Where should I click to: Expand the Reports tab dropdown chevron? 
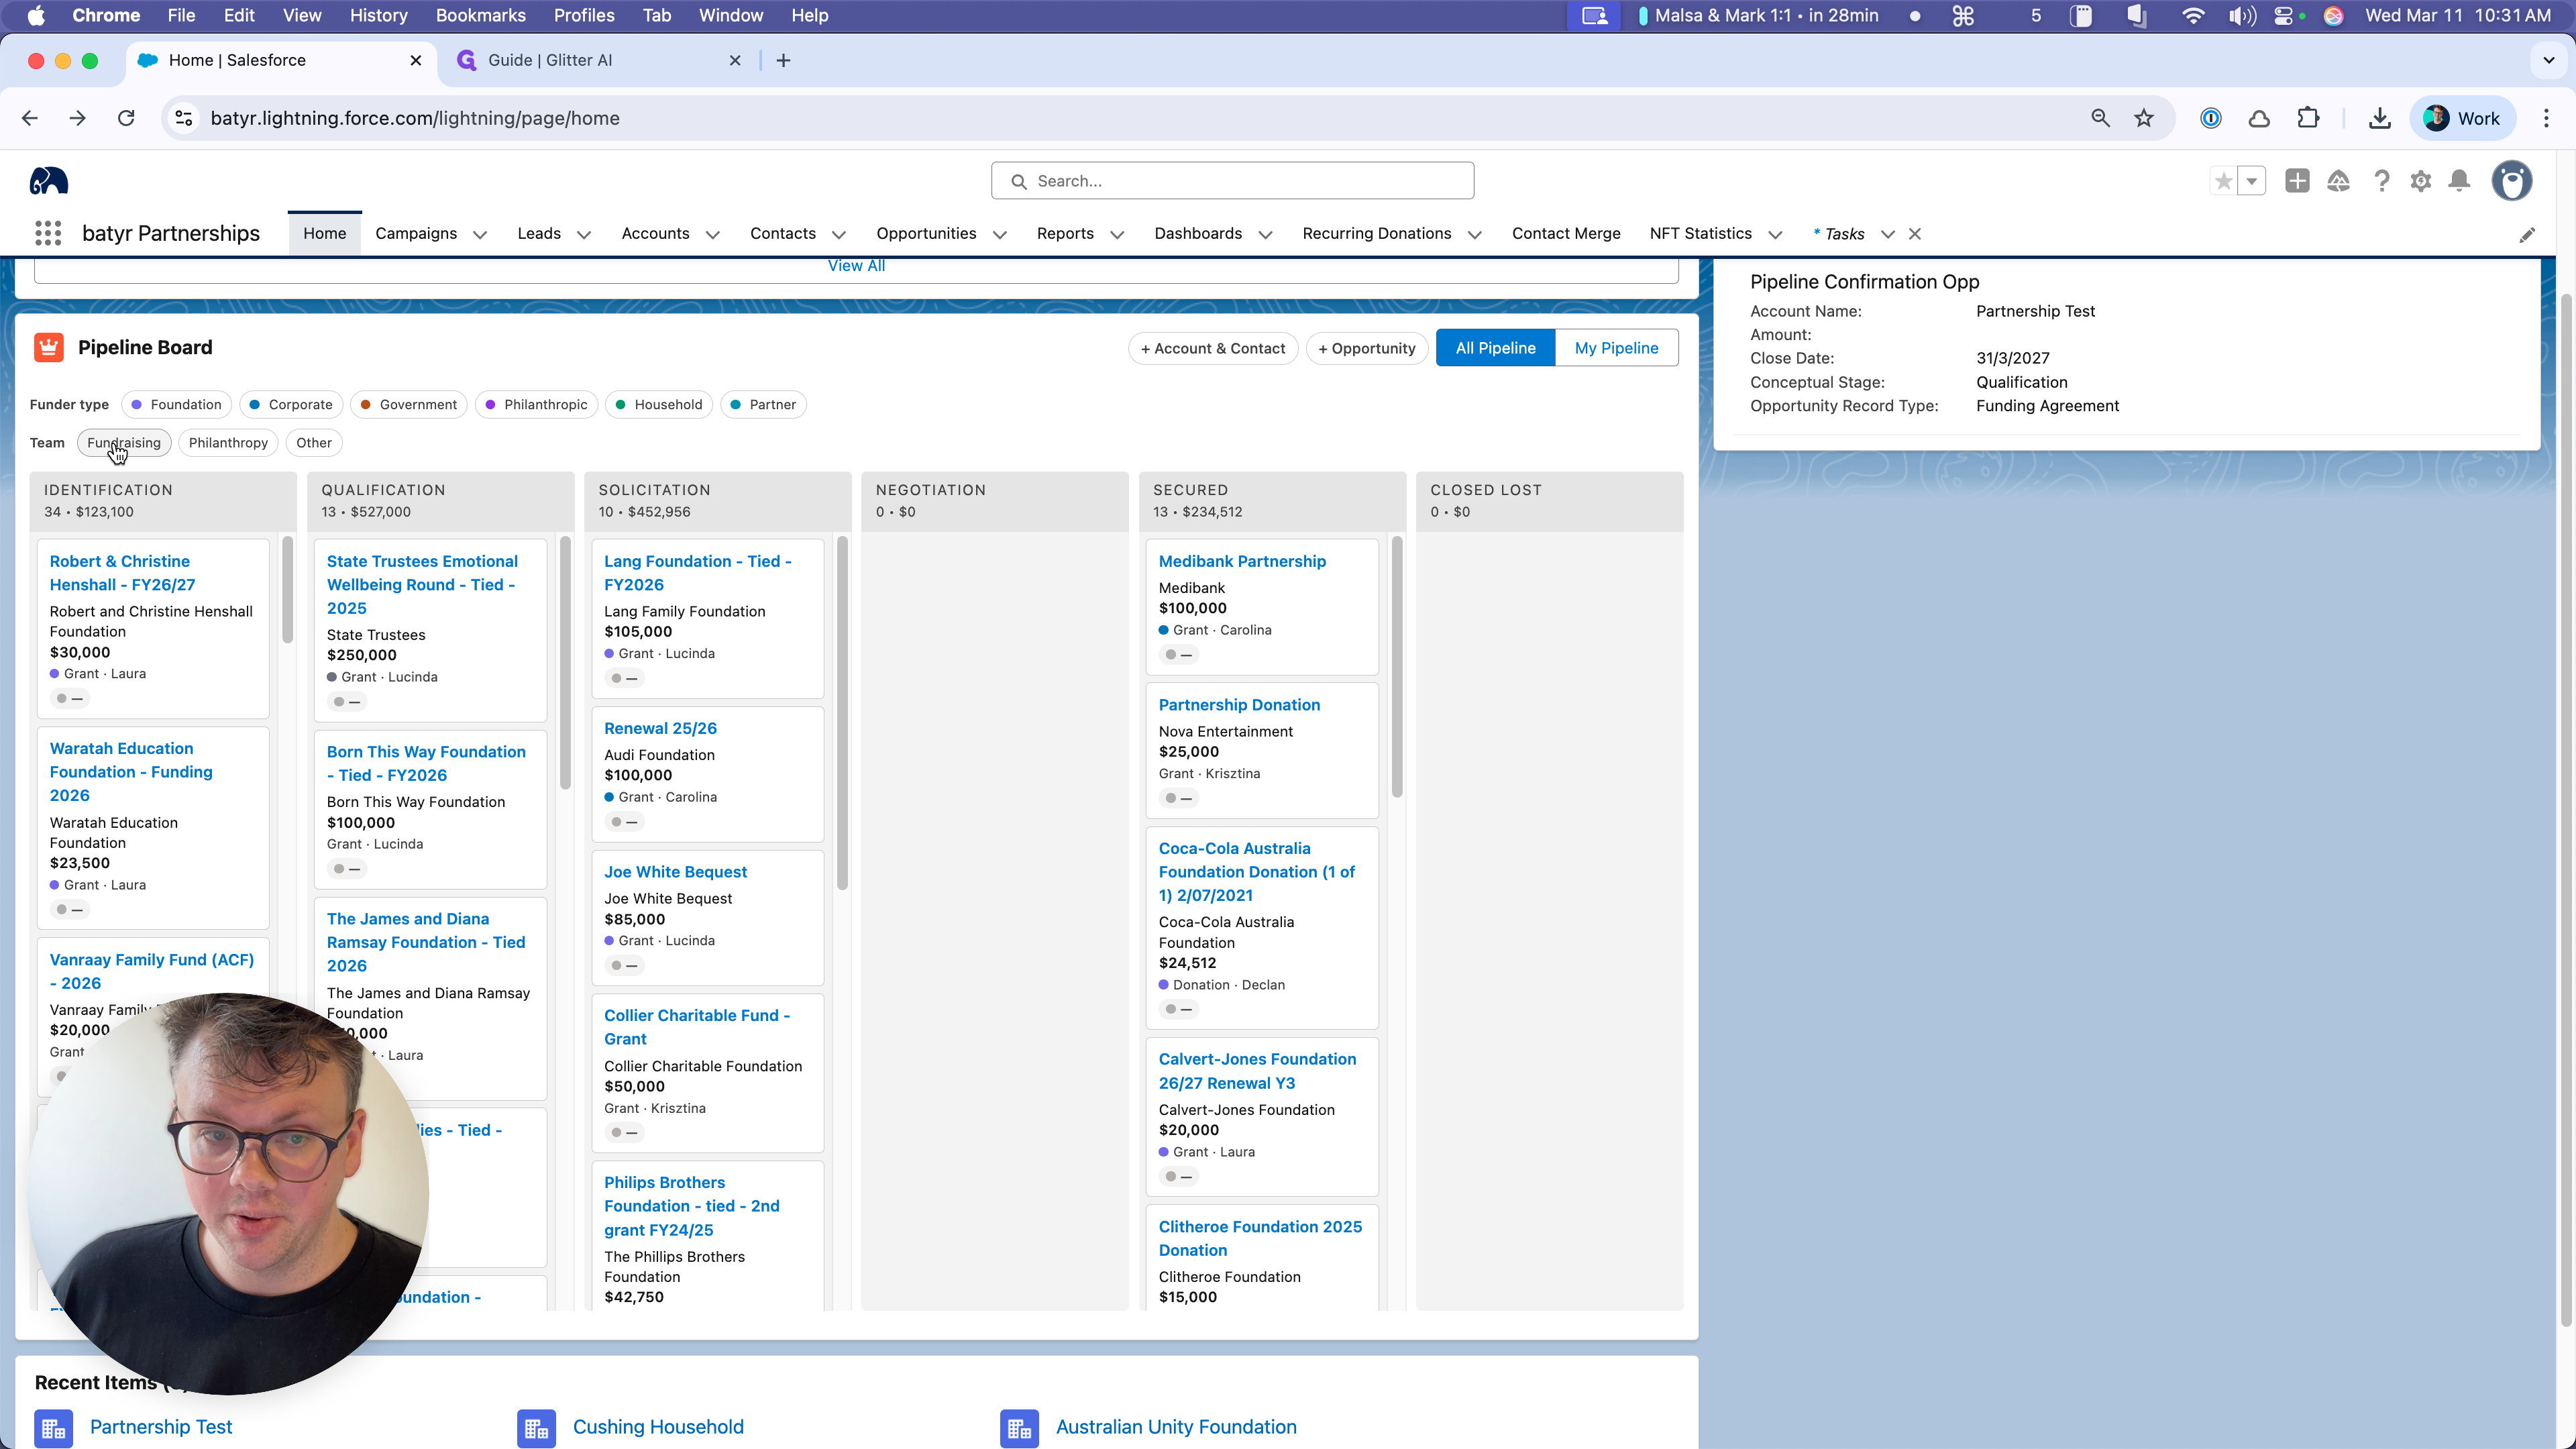(1117, 235)
